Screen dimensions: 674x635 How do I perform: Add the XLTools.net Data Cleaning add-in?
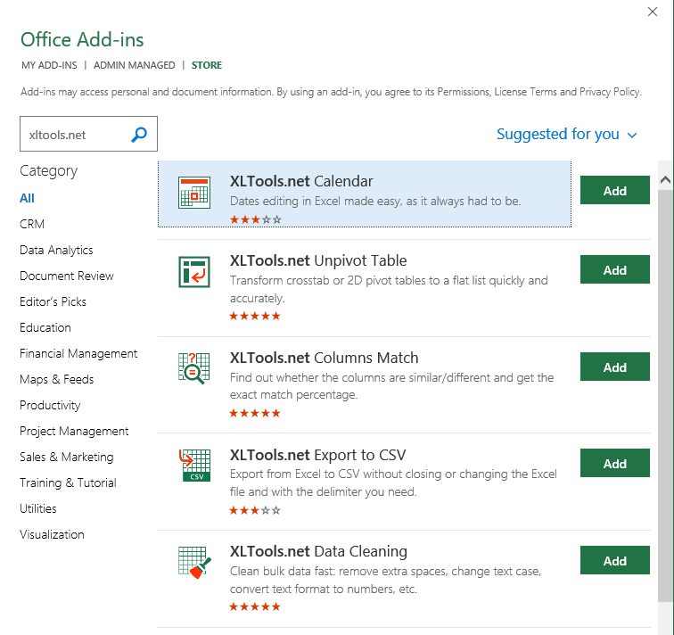pos(614,560)
